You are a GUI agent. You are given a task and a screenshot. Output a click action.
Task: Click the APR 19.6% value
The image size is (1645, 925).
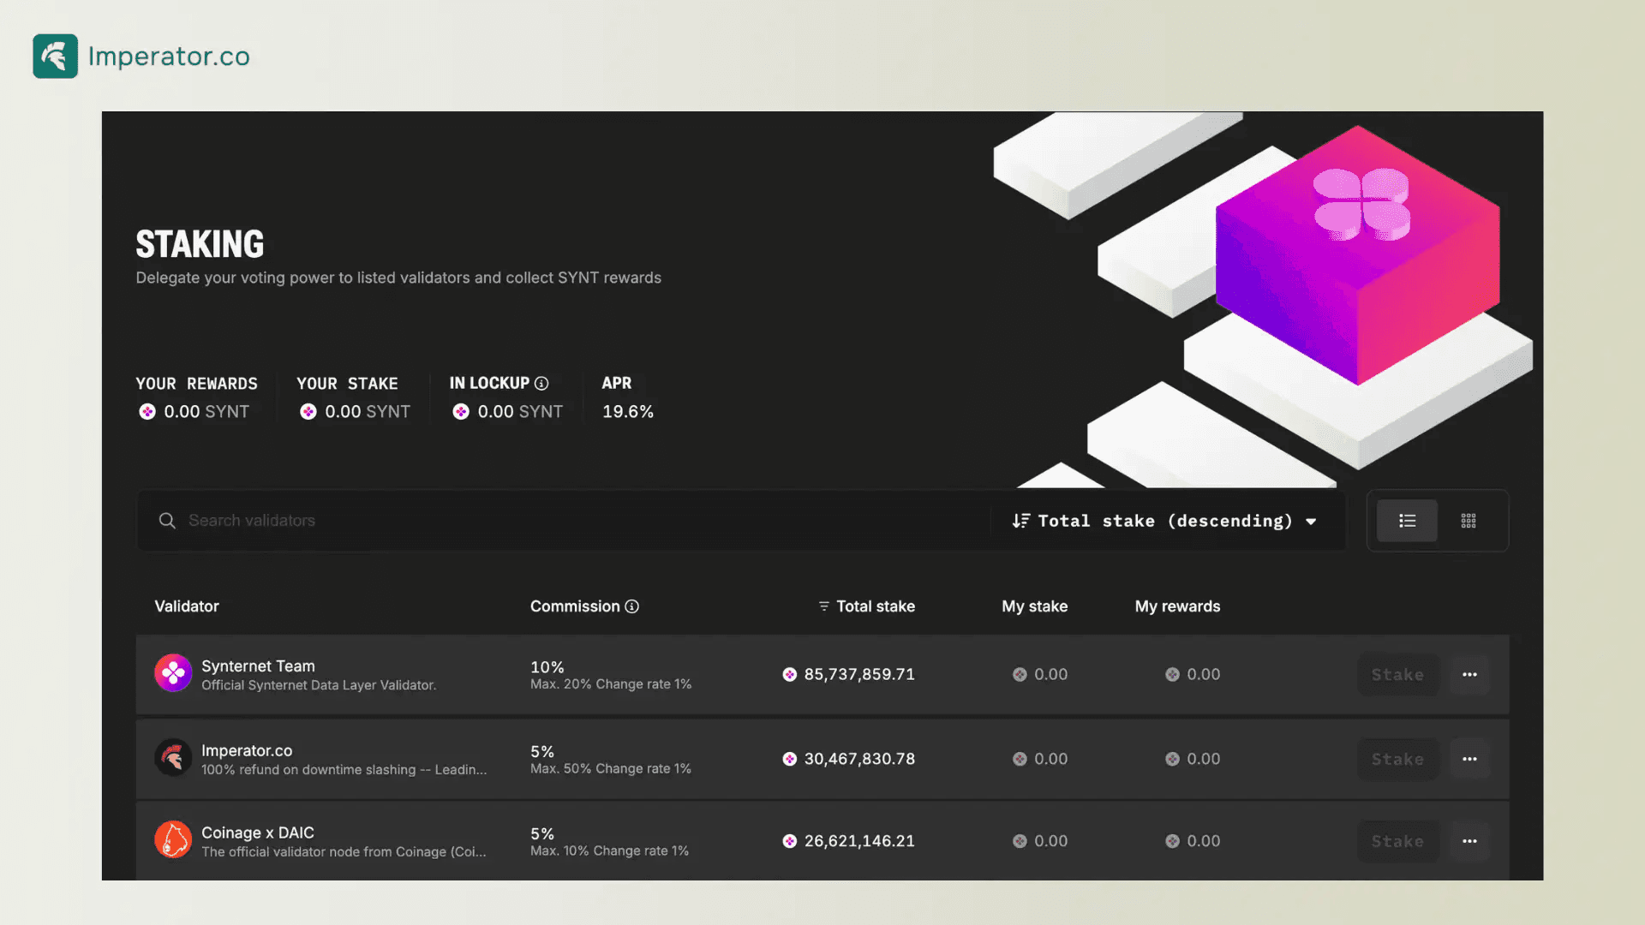628,412
